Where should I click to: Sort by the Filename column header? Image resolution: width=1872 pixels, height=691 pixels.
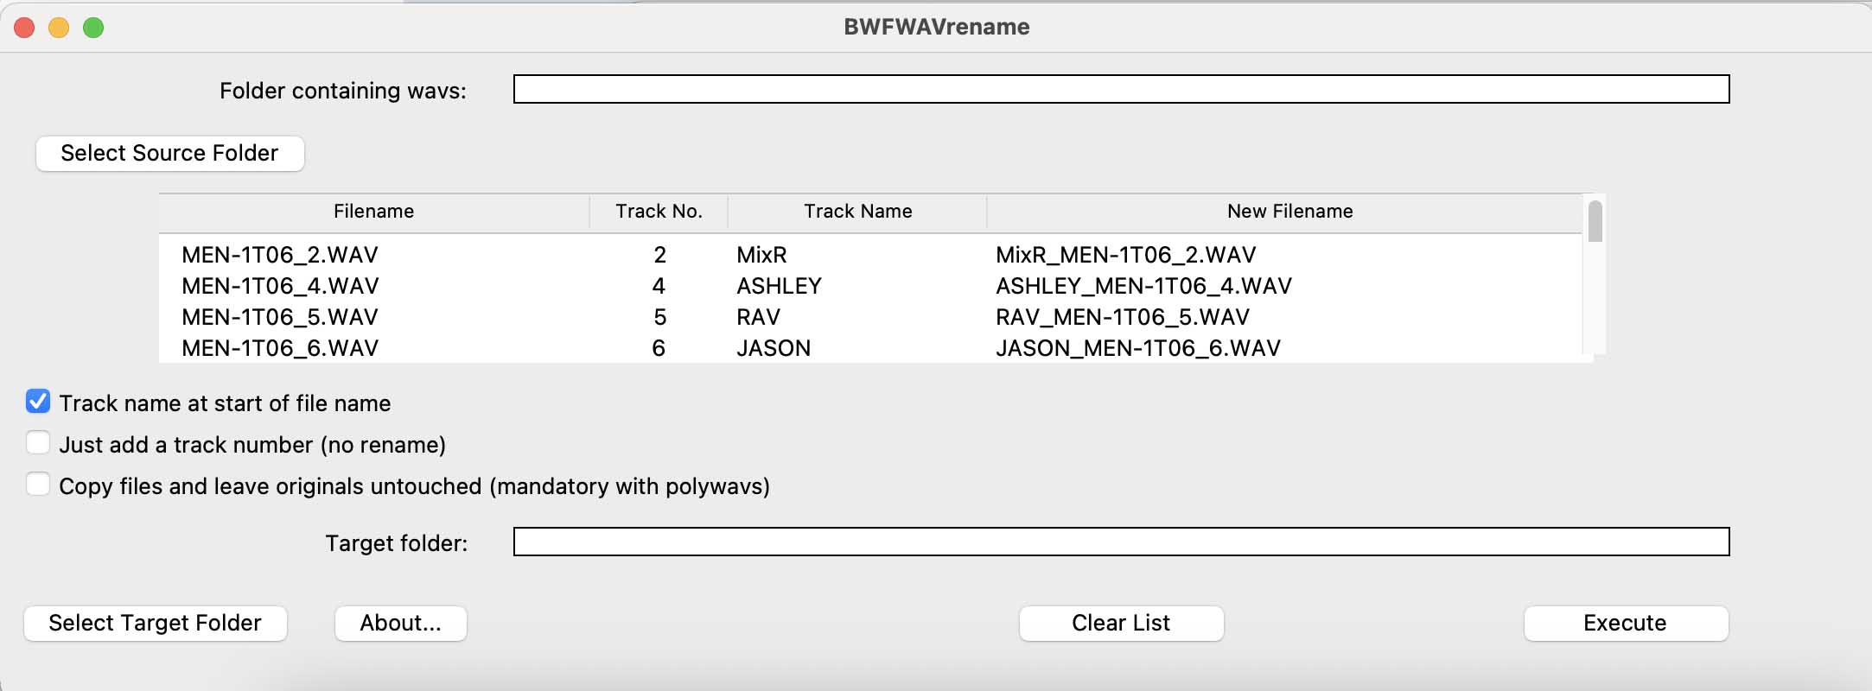pos(373,212)
